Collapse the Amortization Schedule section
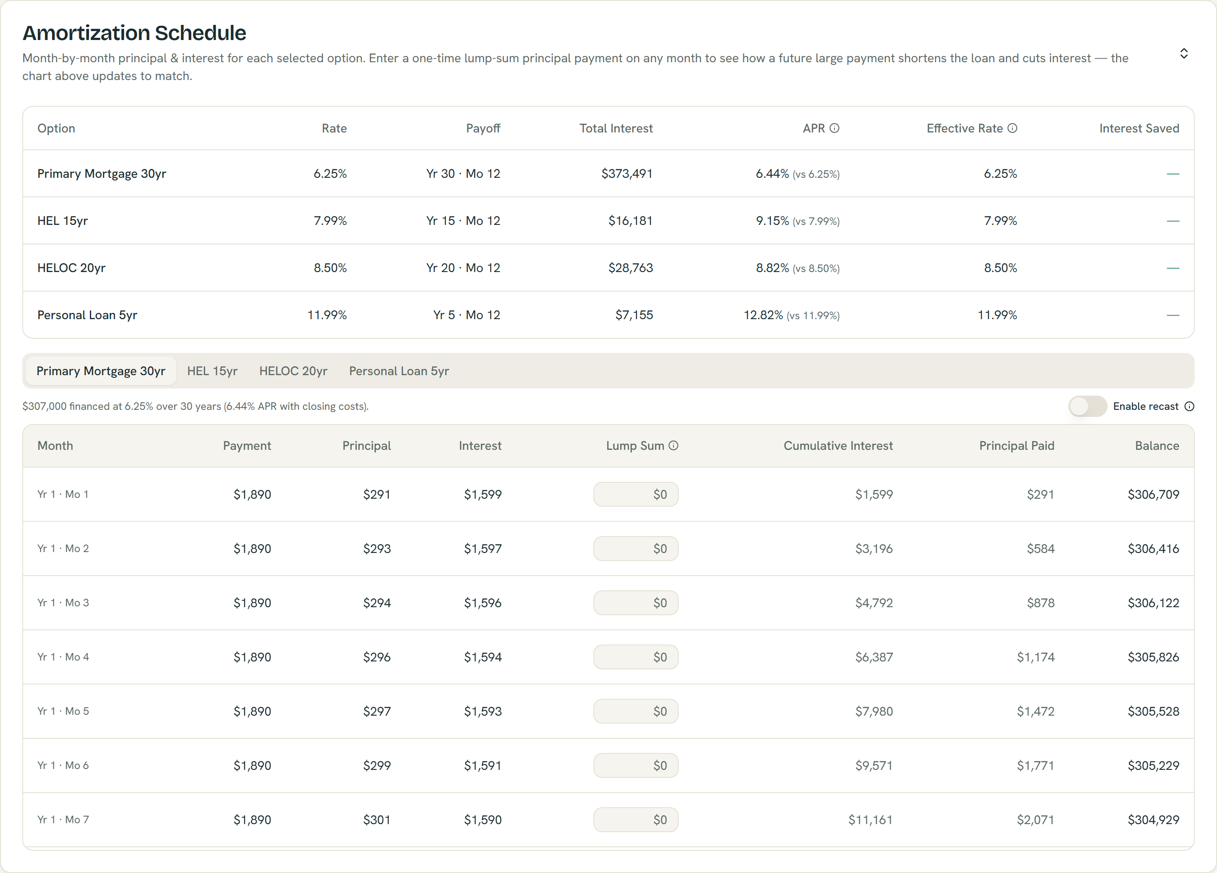 (x=1184, y=54)
